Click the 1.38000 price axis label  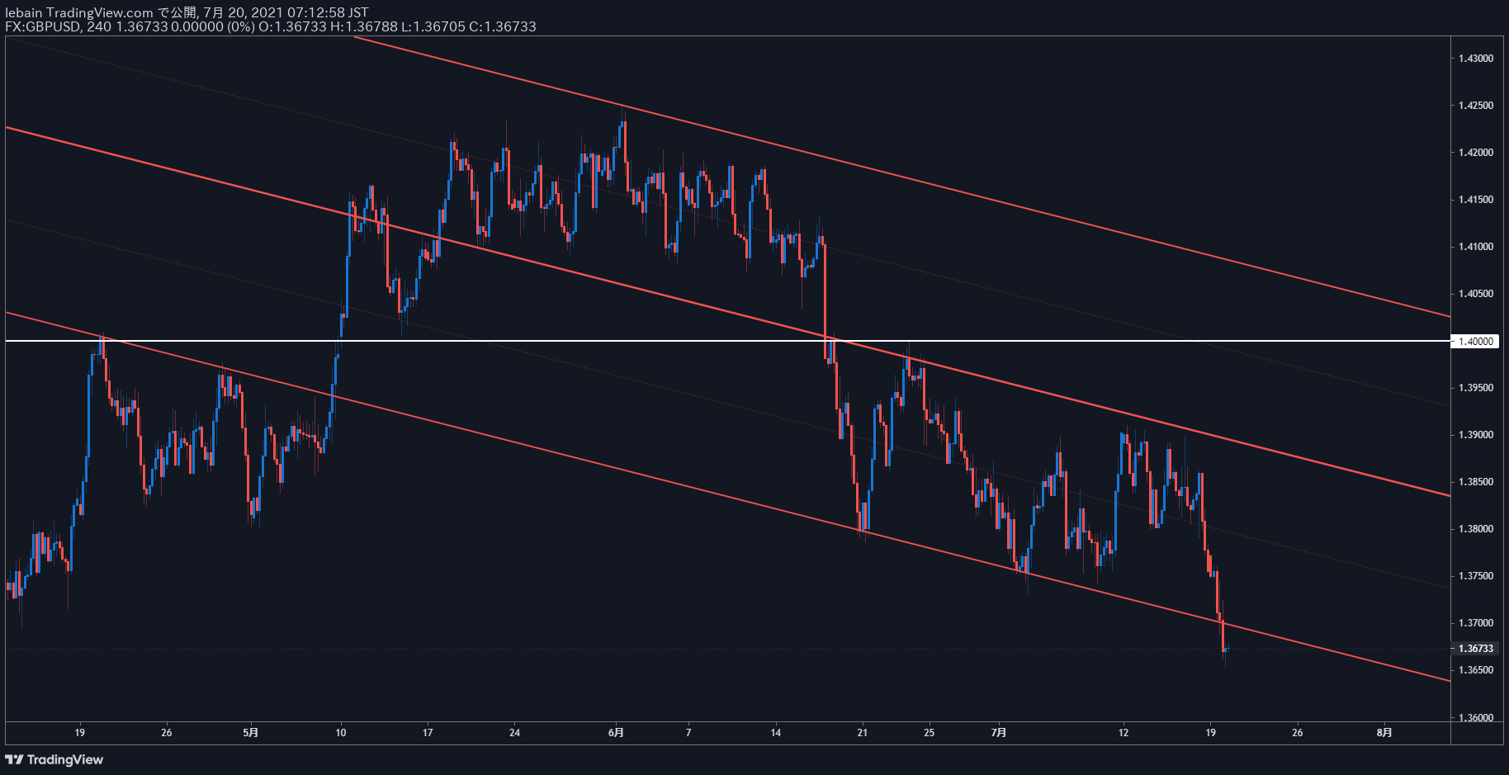coord(1475,529)
